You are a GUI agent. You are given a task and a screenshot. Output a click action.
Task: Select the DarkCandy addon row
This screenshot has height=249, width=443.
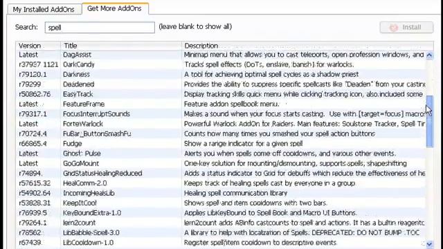tap(221, 64)
